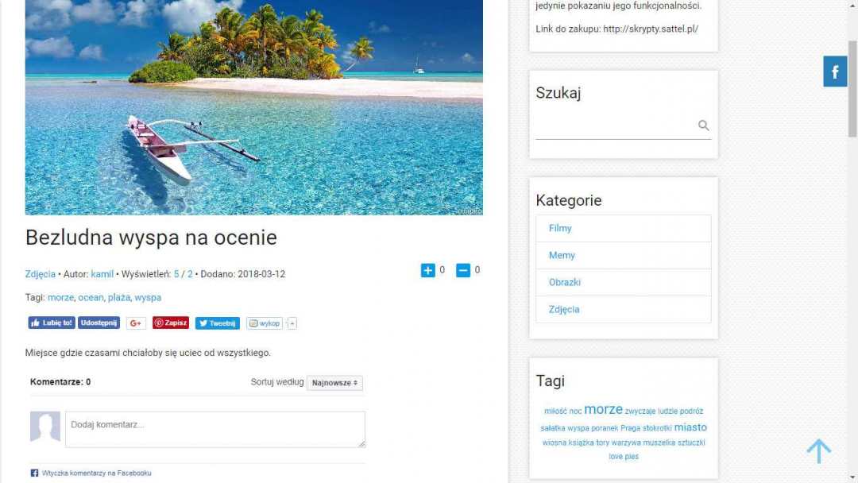
Task: Click the Dodaj komentarz text field
Action: point(215,430)
